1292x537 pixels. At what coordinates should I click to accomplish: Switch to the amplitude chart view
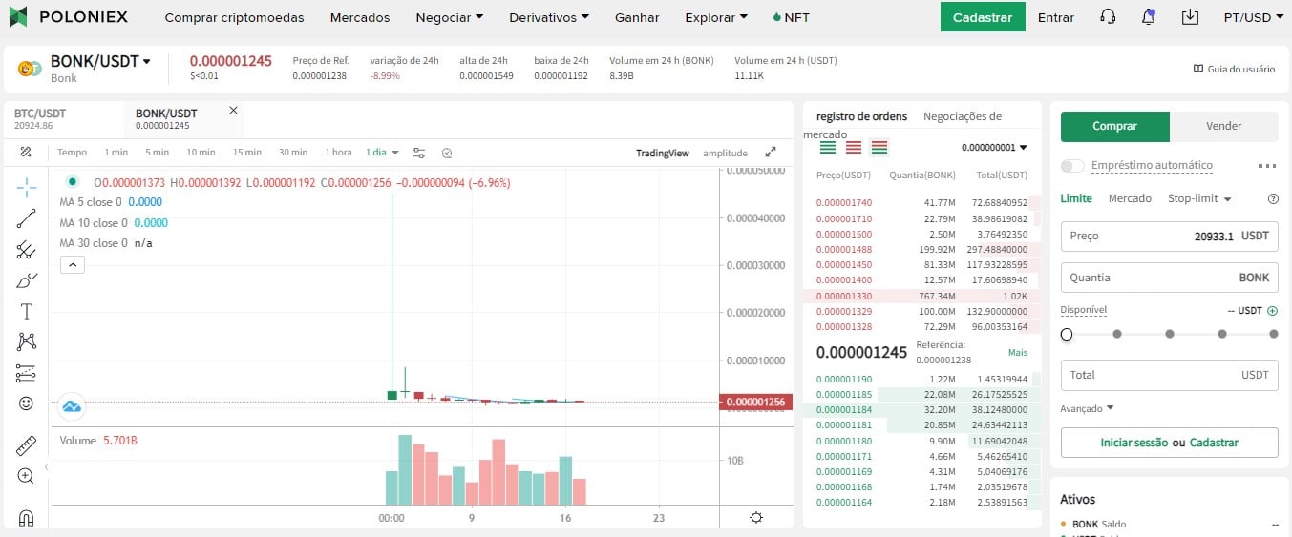pyautogui.click(x=725, y=153)
